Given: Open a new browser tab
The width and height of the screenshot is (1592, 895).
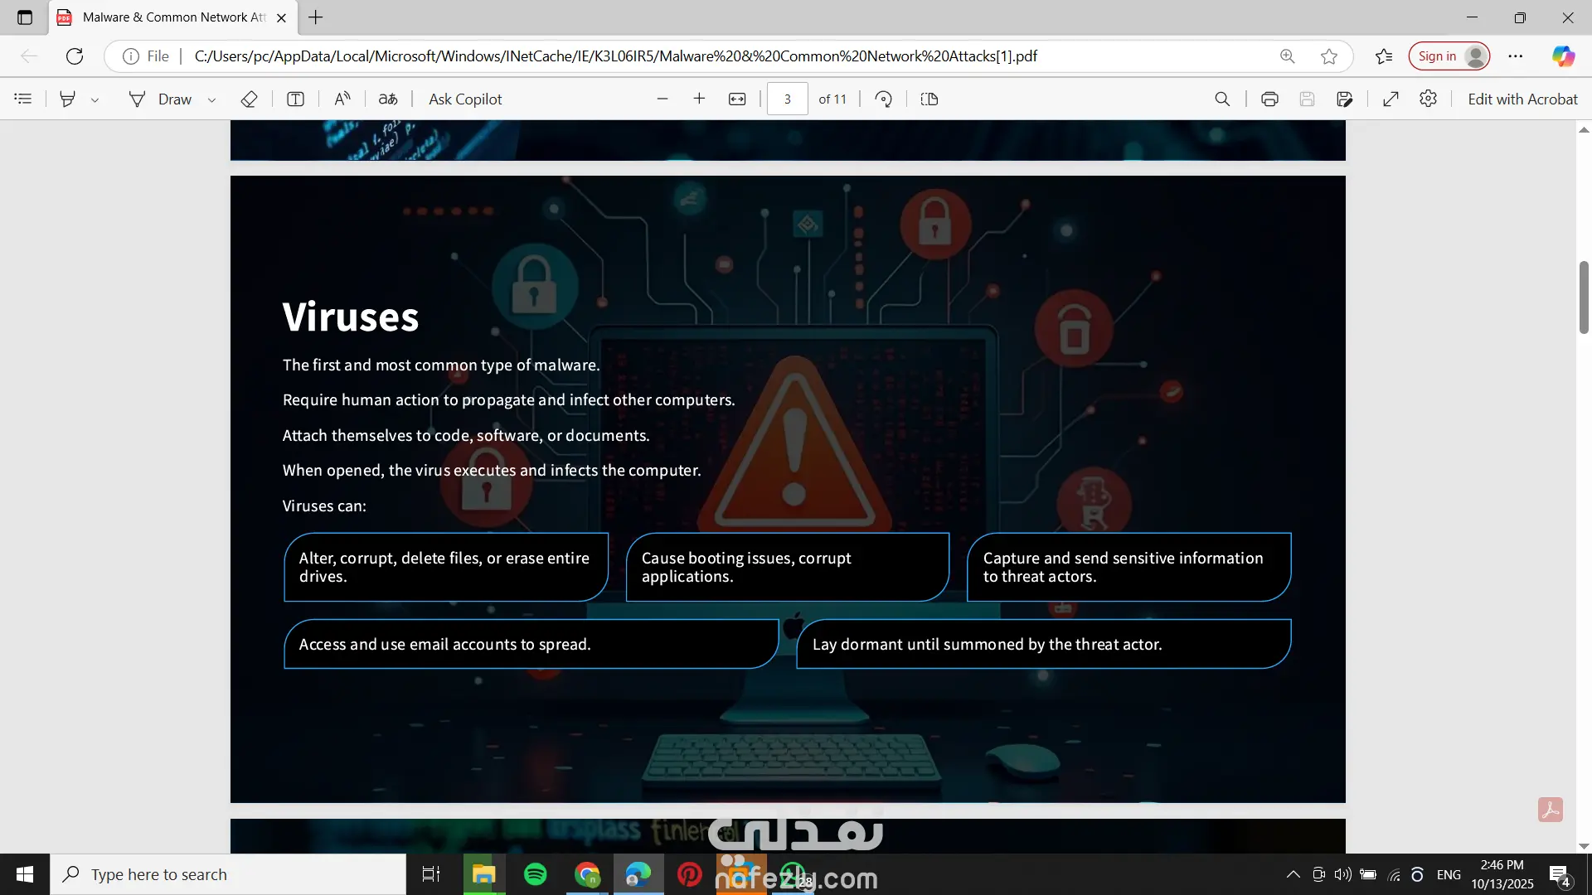Looking at the screenshot, I should (316, 17).
